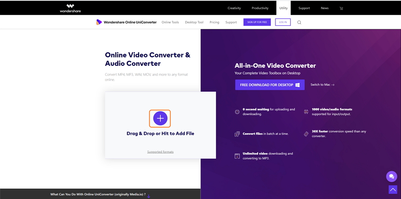
Task: Click the UniConverter logo icon
Action: [99, 22]
